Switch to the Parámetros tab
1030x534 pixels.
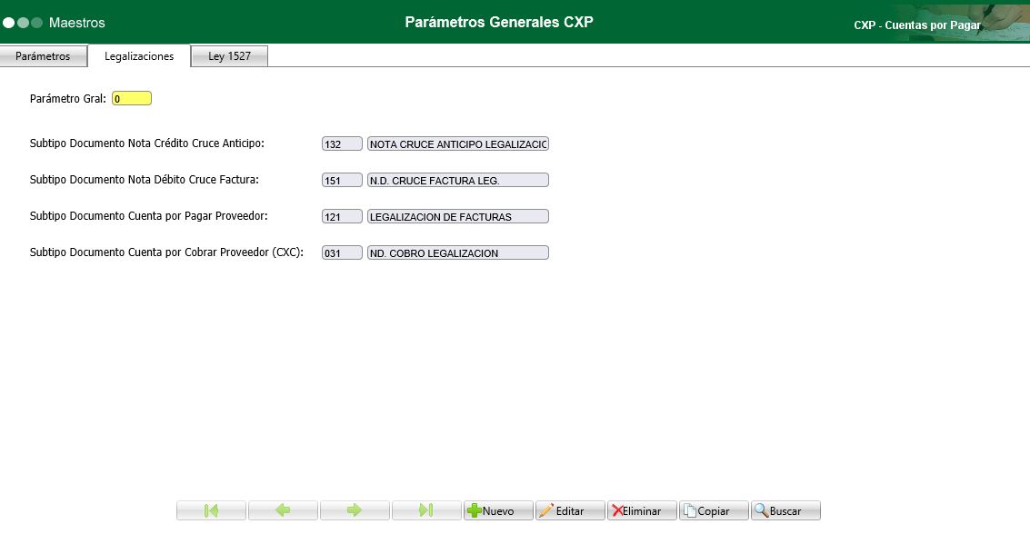click(43, 56)
